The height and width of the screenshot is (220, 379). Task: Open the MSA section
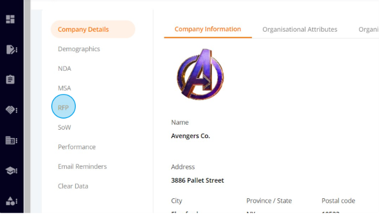click(64, 88)
